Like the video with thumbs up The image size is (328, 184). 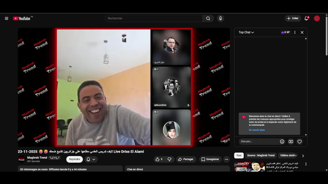click(159, 159)
